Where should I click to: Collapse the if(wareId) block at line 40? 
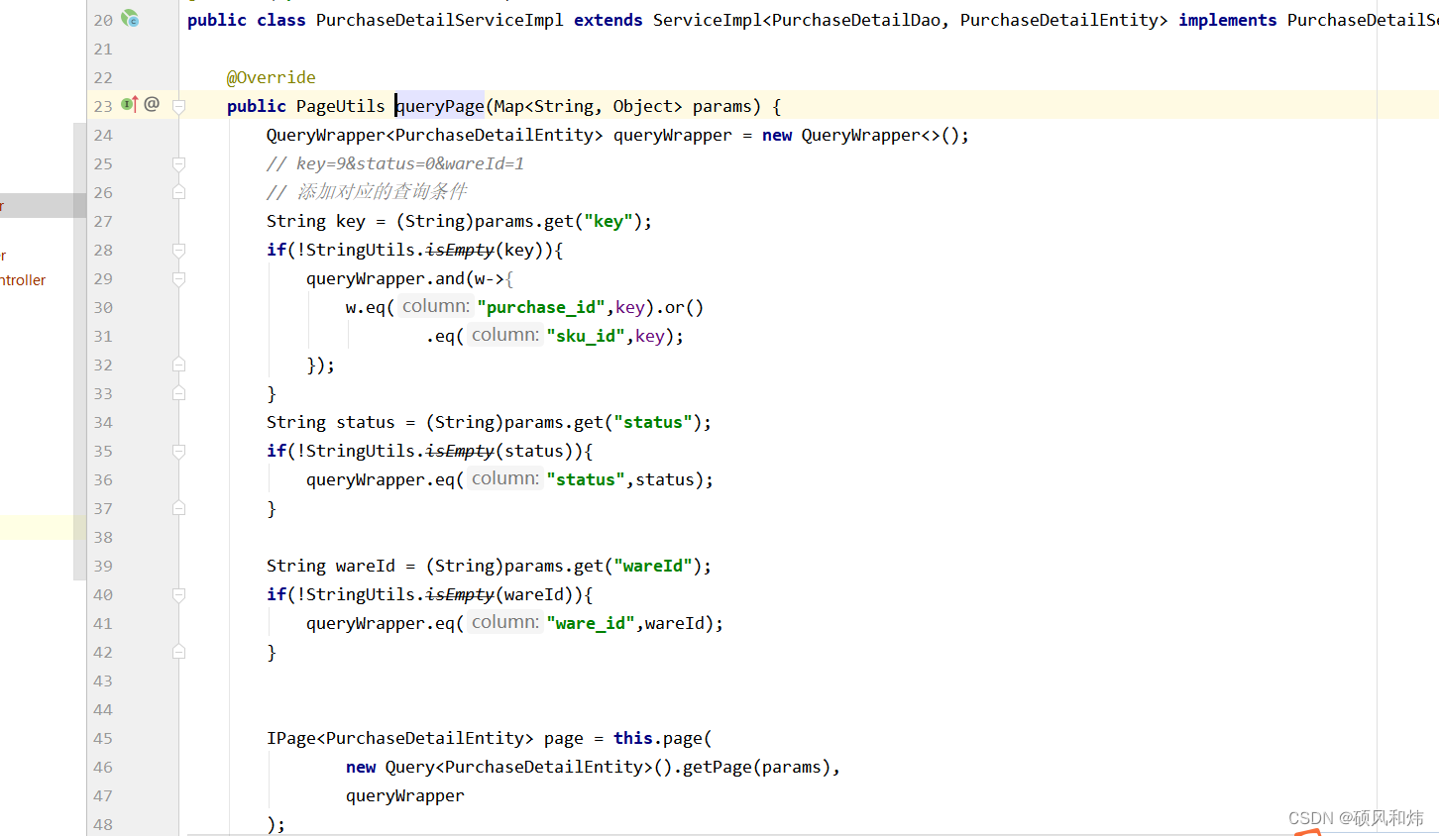[178, 594]
